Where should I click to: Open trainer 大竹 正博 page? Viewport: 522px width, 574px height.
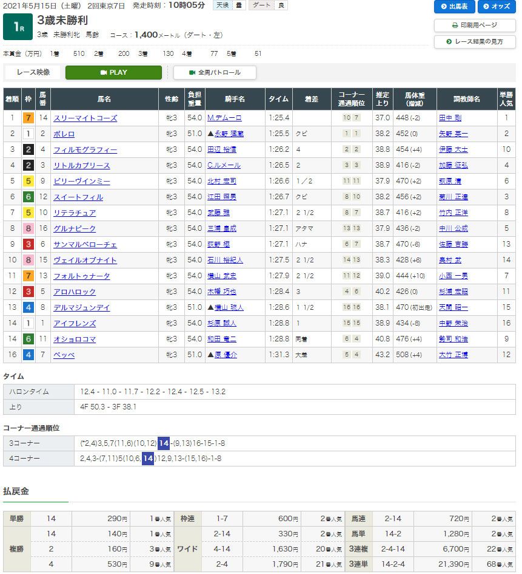pos(453,355)
